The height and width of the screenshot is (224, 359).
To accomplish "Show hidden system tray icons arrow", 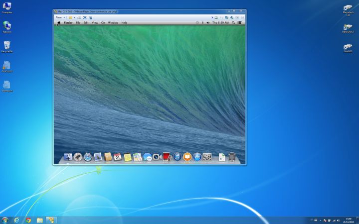I will pyautogui.click(x=320, y=221).
